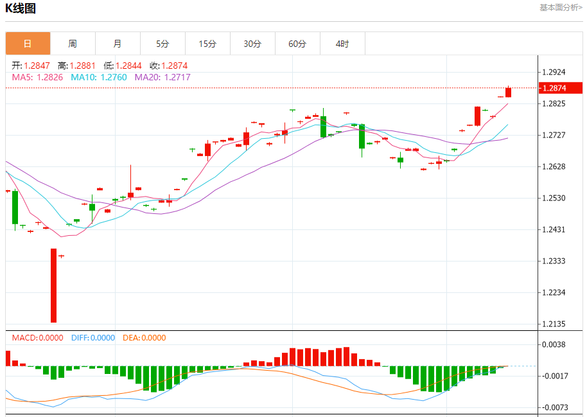
Task: Click the 收:1.2874 close value
Action: pyautogui.click(x=169, y=66)
